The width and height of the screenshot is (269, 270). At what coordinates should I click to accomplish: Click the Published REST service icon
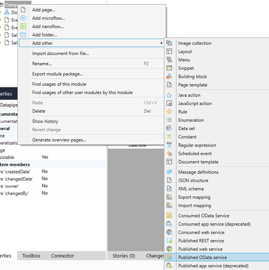(x=169, y=241)
